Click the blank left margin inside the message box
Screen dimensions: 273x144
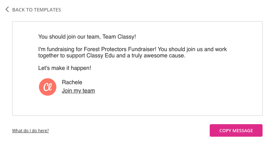coord(25,68)
